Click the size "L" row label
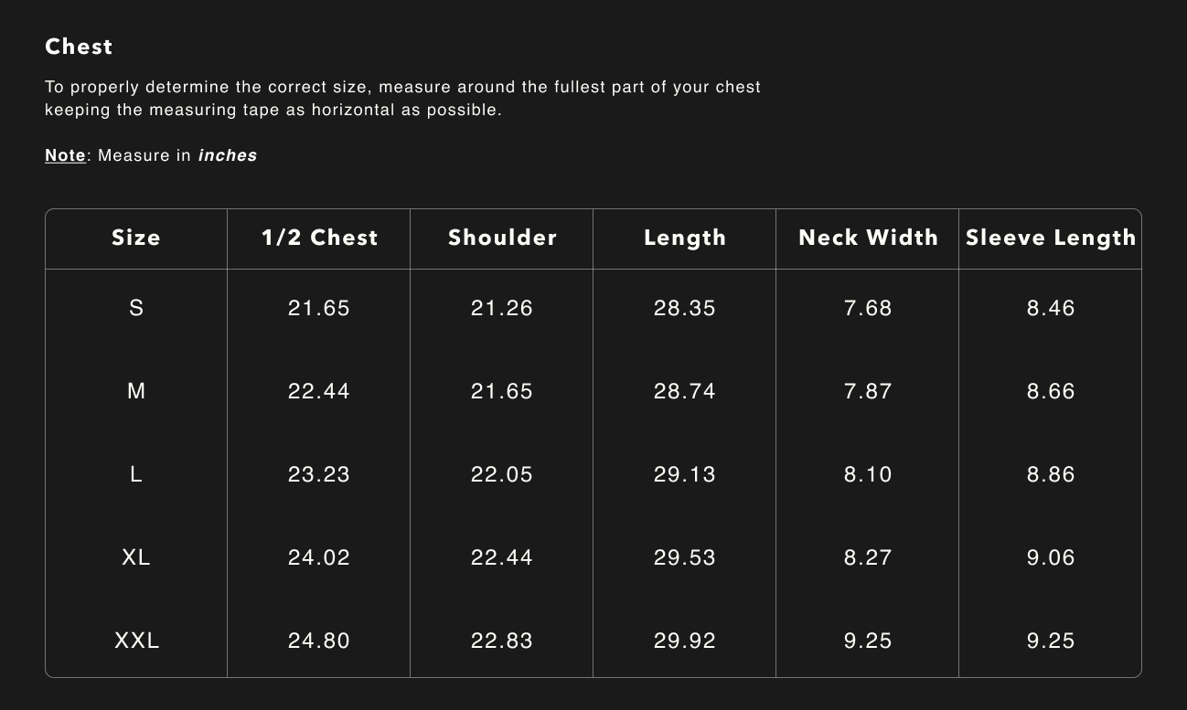This screenshot has width=1187, height=710. click(x=136, y=474)
